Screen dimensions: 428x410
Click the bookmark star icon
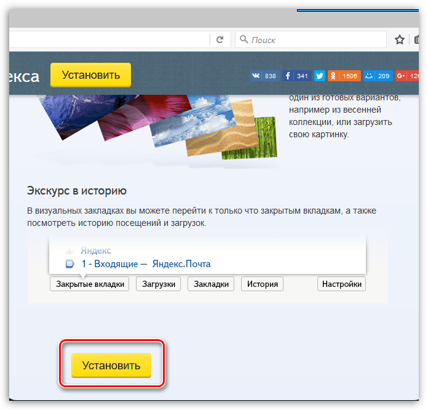(x=400, y=40)
